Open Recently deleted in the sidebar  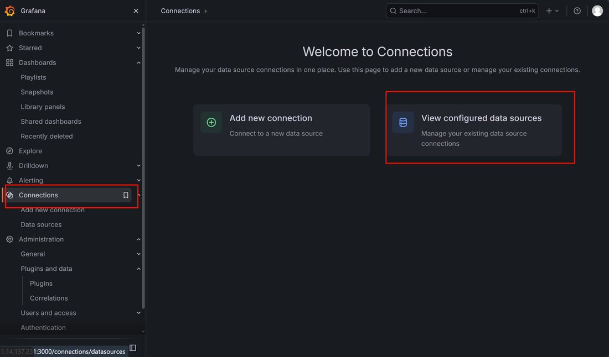[x=47, y=136]
